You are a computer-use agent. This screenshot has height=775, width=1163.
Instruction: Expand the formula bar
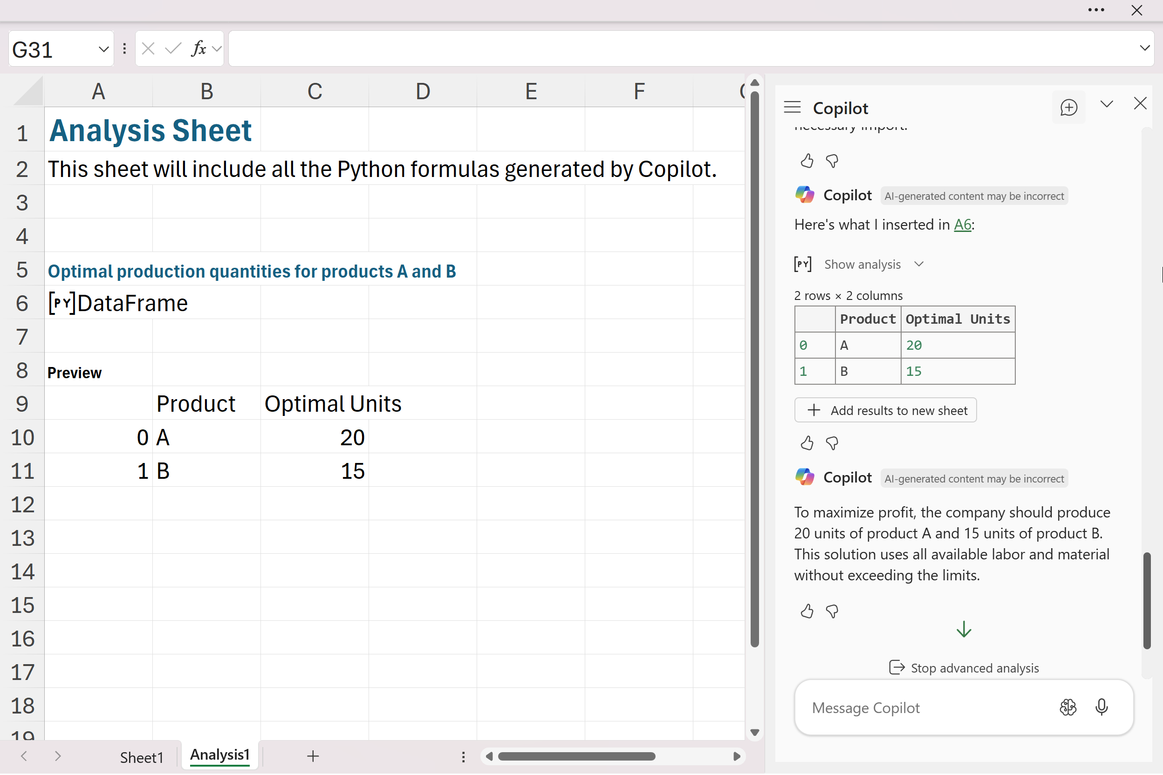pyautogui.click(x=1144, y=48)
